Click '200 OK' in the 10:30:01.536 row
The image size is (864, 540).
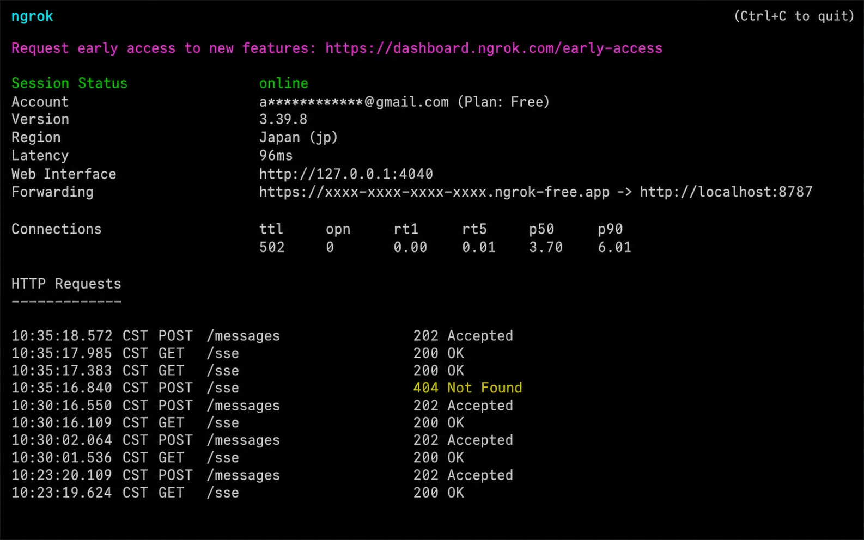point(439,458)
